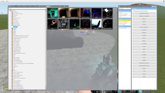Viewport: 165px width, 93px height.
Task: Open the Saves tab
Action: click(66, 6)
